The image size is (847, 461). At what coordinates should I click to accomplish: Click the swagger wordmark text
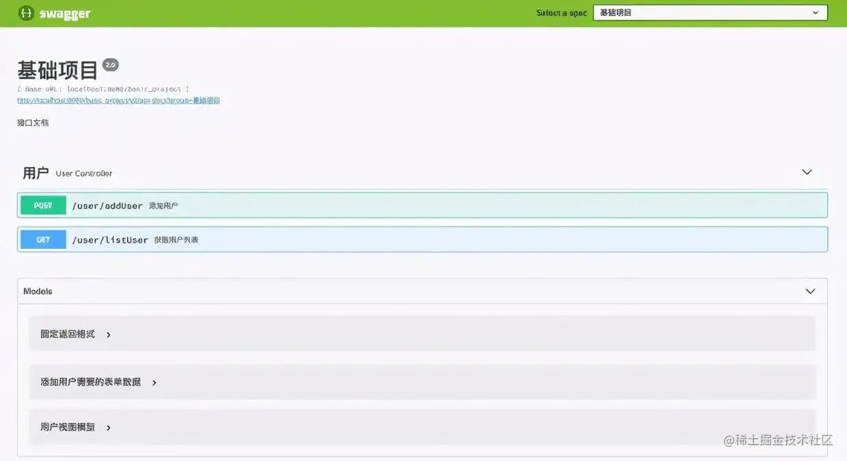64,14
